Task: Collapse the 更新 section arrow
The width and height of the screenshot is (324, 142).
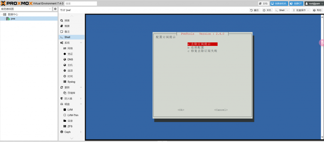Action: (81, 88)
